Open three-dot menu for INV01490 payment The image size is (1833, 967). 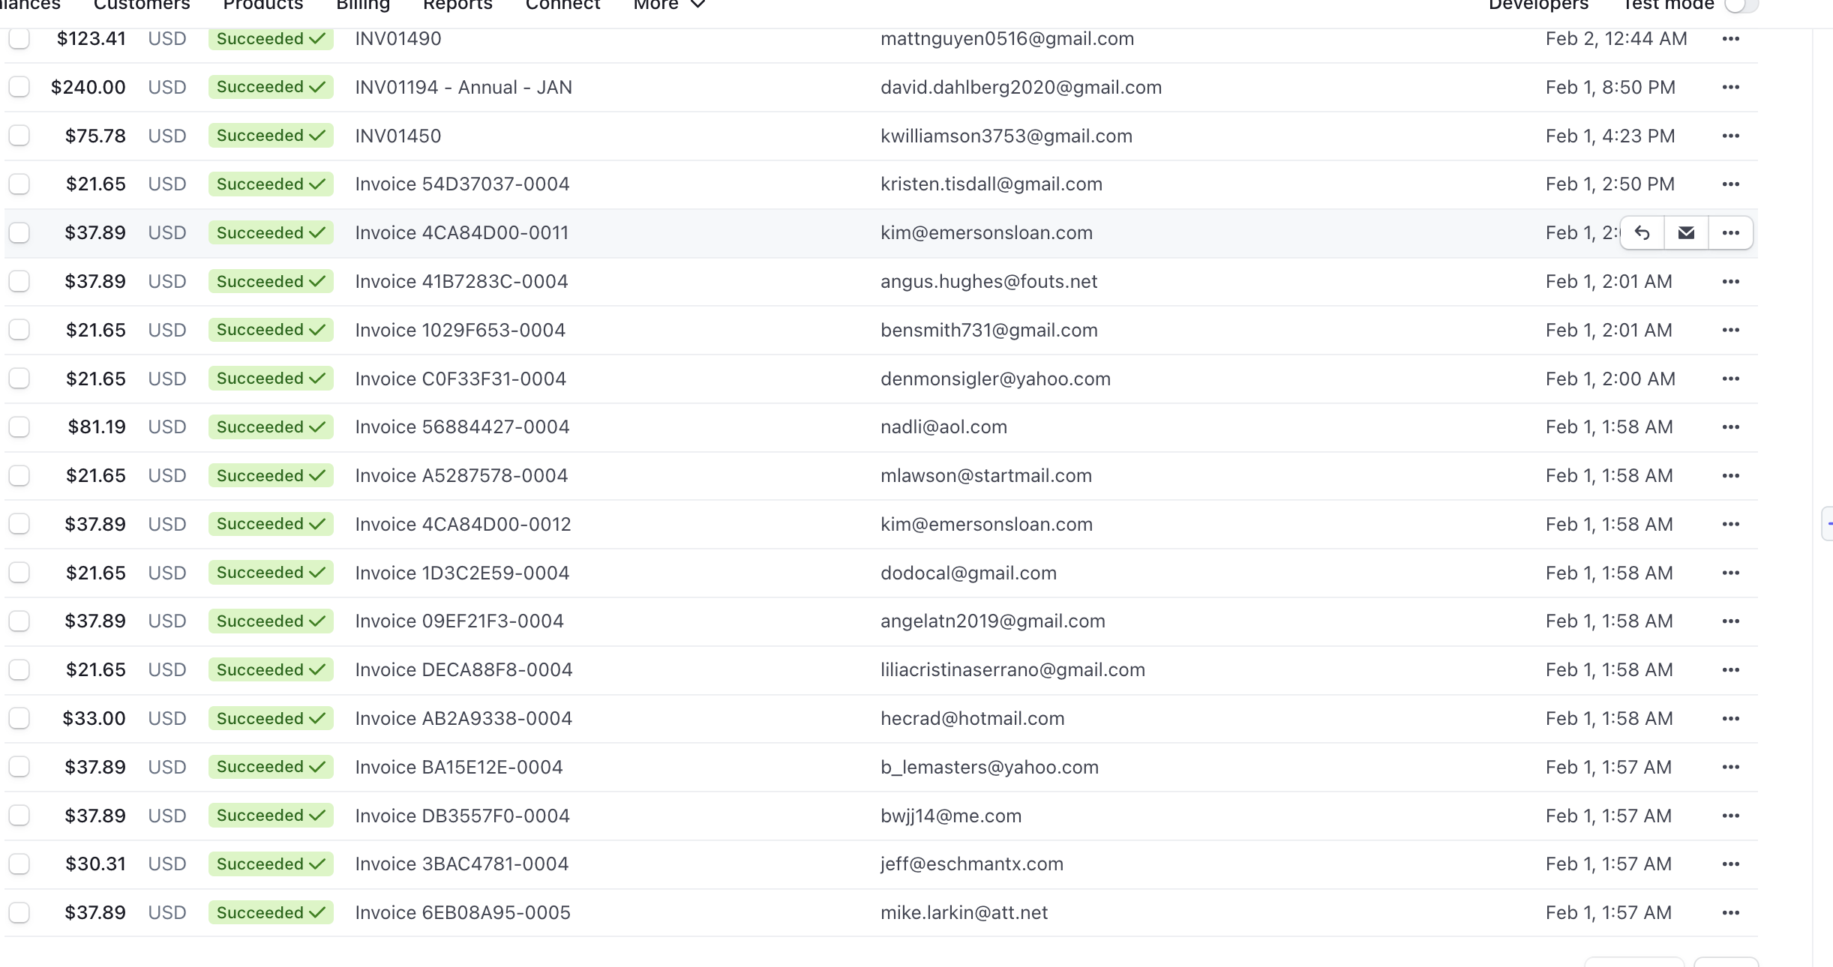point(1730,39)
